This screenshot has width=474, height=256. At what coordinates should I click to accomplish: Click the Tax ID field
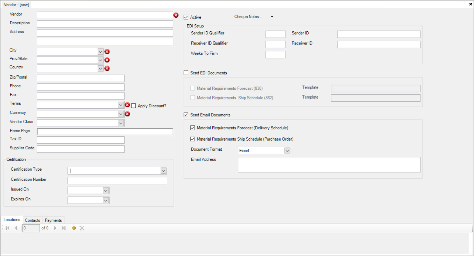tap(81, 140)
